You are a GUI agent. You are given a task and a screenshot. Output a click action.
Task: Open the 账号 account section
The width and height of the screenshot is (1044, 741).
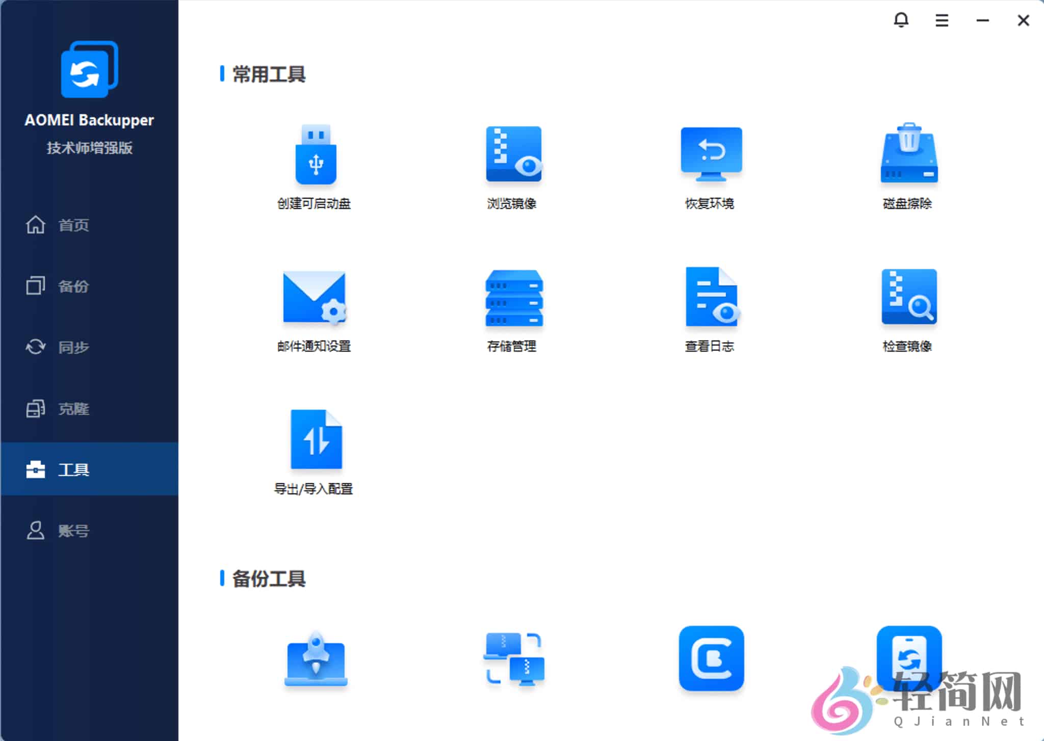click(x=73, y=531)
